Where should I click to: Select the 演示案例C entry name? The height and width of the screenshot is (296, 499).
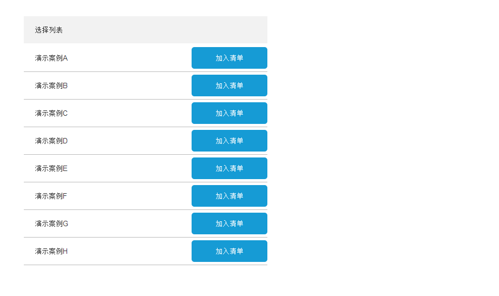click(51, 113)
